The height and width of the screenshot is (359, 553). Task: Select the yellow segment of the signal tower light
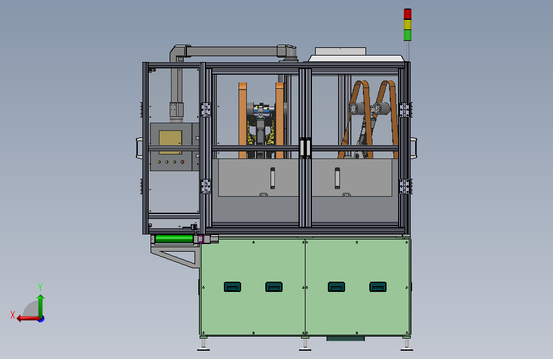[408, 25]
